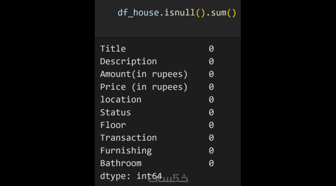Click the location row label
Screen dimensions: 336x186
click(x=121, y=100)
